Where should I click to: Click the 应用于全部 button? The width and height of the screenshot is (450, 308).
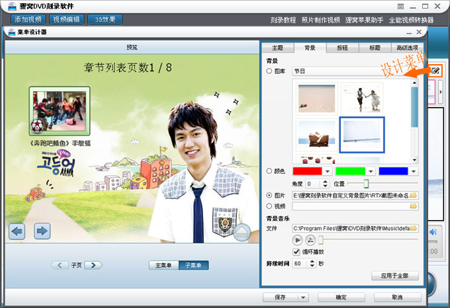395,276
